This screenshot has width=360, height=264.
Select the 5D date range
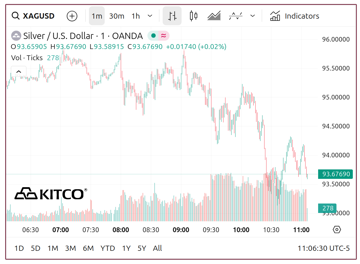point(36,248)
